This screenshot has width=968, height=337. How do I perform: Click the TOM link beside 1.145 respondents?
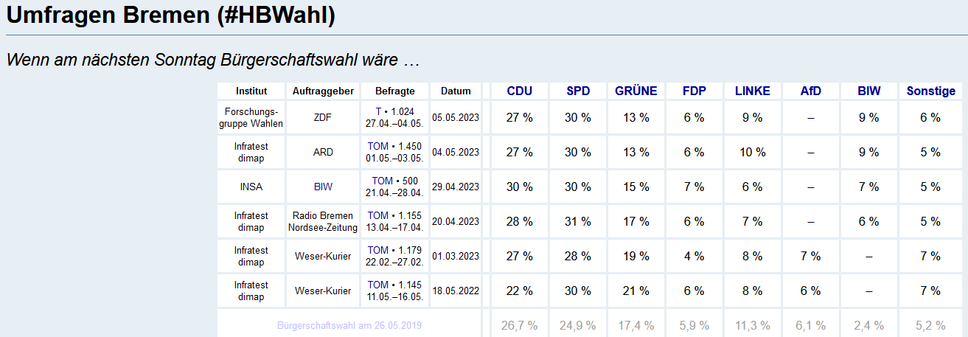click(x=377, y=285)
